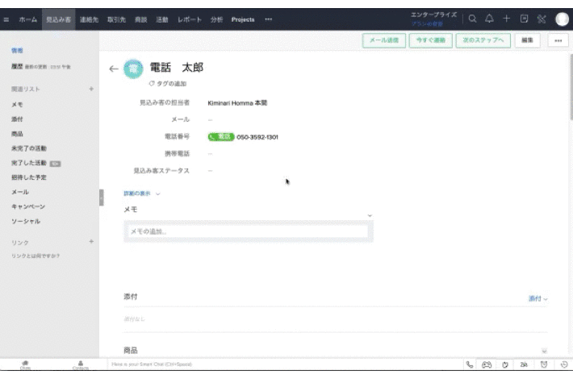Jump to 添付 in the sidebar
This screenshot has width=573, height=379.
point(17,119)
